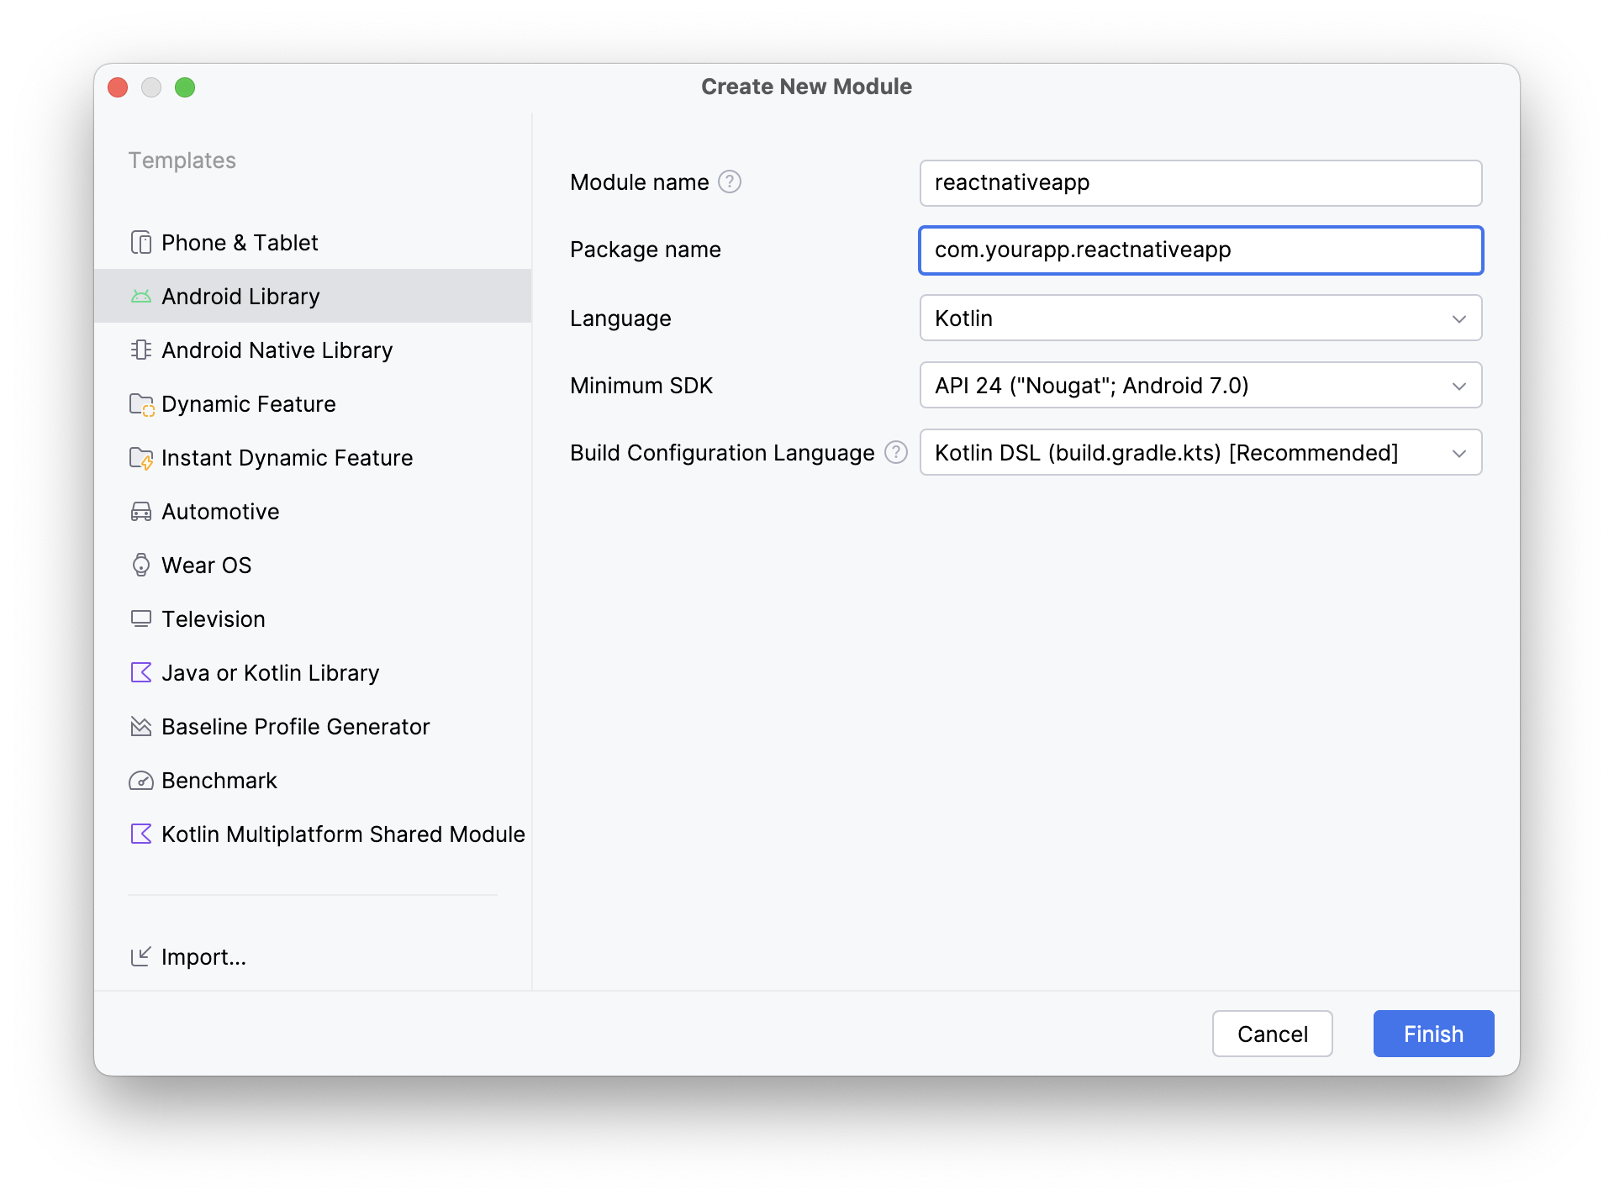
Task: Open the Module name help tooltip
Action: pos(731,182)
